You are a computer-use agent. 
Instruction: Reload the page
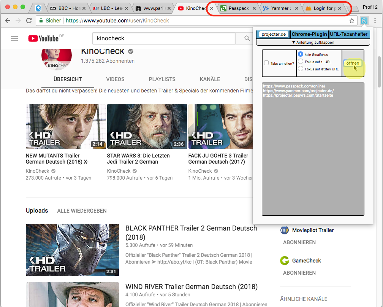click(x=29, y=21)
